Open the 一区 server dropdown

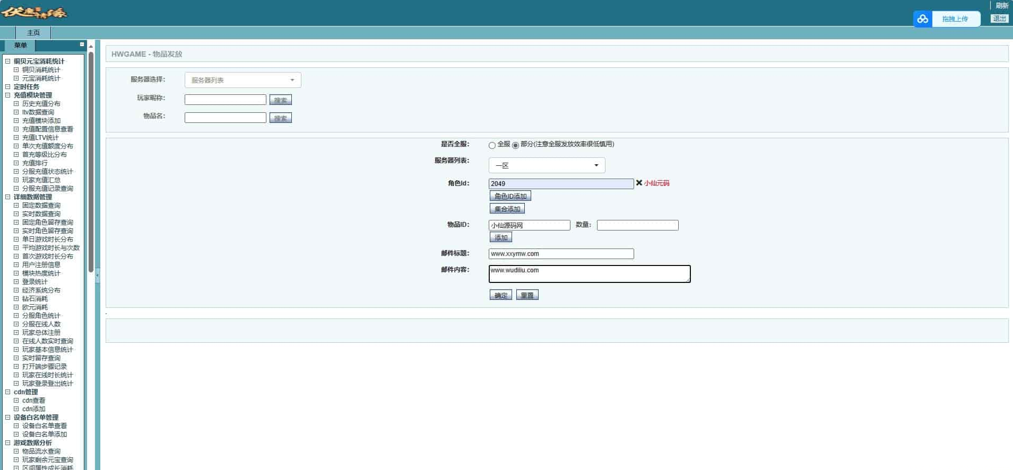tap(547, 165)
